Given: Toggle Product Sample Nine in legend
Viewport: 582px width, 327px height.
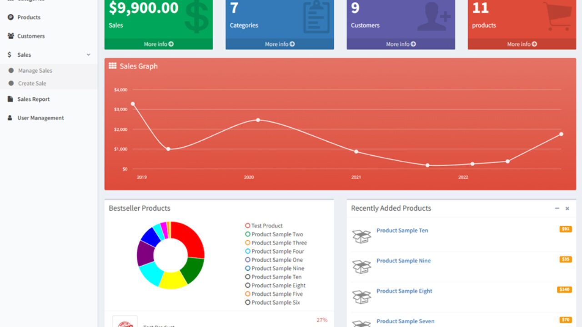Looking at the screenshot, I should (x=274, y=268).
